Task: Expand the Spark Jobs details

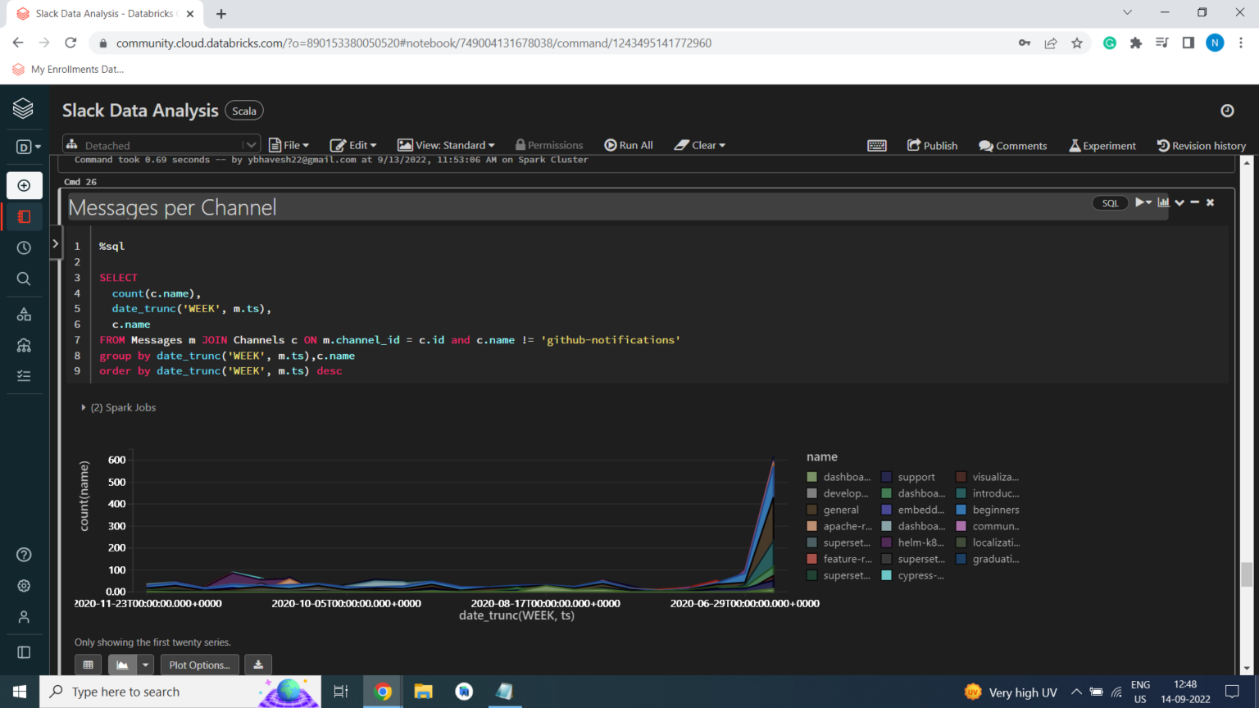Action: click(x=84, y=407)
